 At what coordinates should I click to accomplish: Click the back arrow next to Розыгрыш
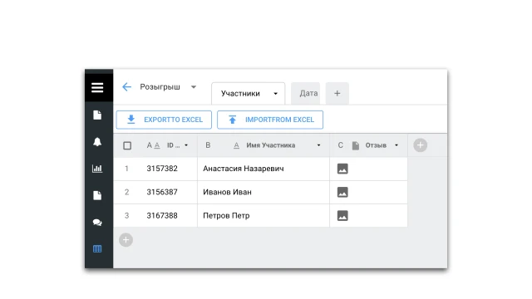pyautogui.click(x=126, y=86)
